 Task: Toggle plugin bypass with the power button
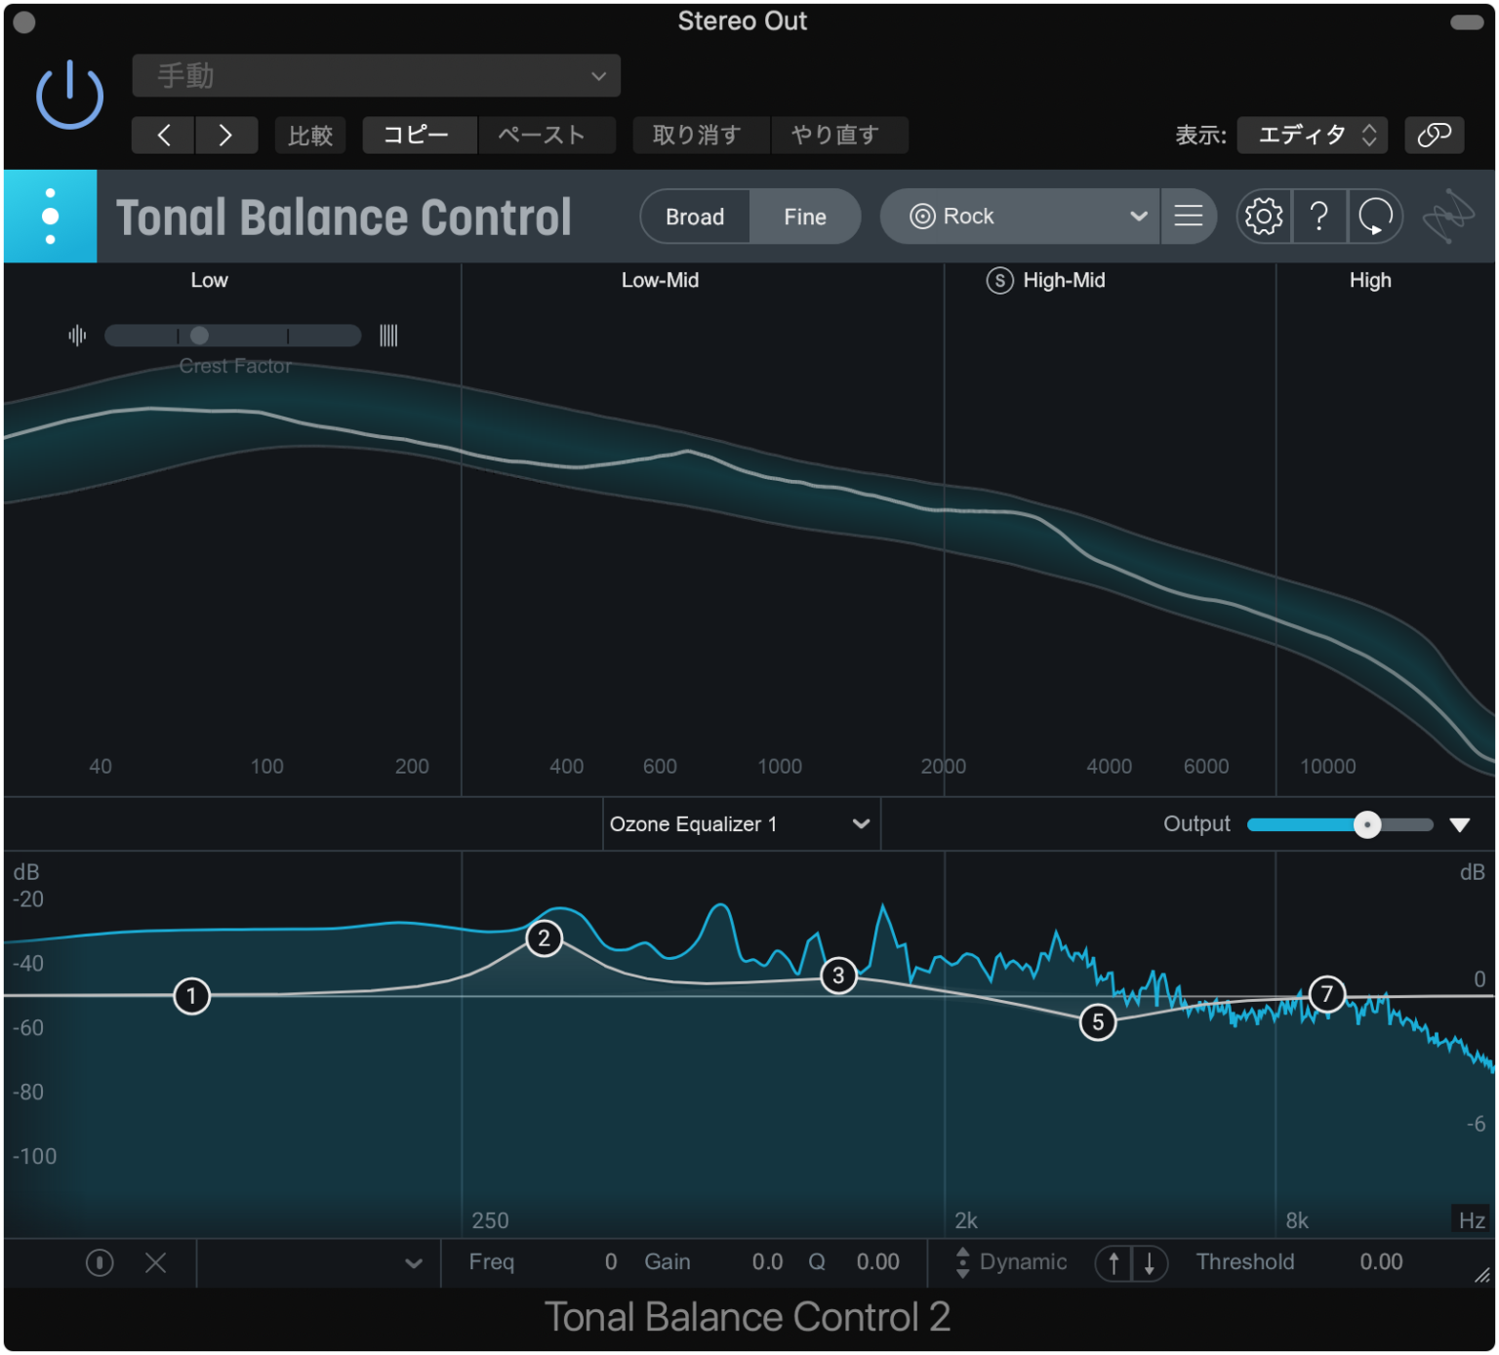(68, 93)
